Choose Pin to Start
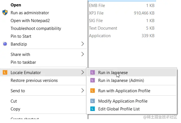This screenshot has width=181, height=123. [21, 36]
